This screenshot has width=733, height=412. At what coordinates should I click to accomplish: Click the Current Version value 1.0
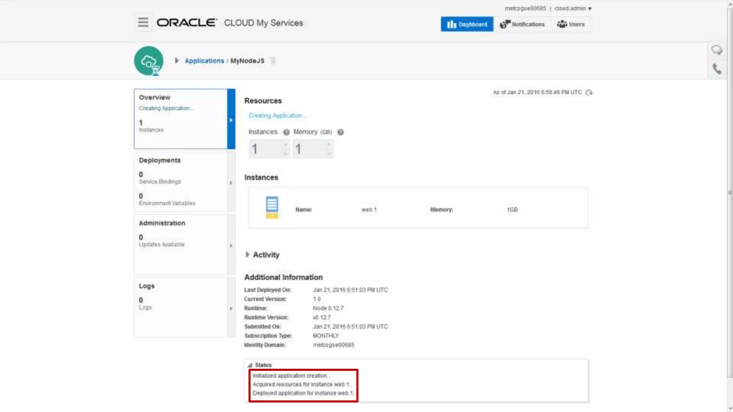coord(317,299)
